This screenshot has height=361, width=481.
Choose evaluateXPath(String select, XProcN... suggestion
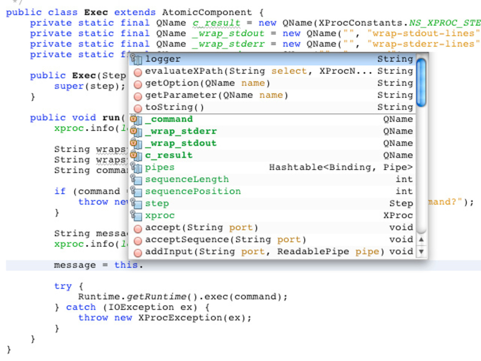click(272, 71)
